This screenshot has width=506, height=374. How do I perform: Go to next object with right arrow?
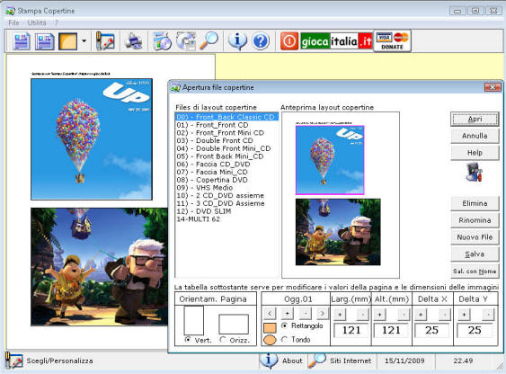(322, 313)
